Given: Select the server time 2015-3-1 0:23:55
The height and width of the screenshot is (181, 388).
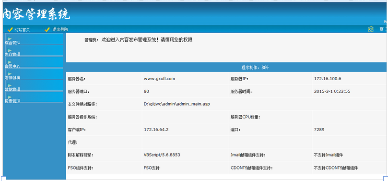Looking at the screenshot, I should pyautogui.click(x=332, y=91).
